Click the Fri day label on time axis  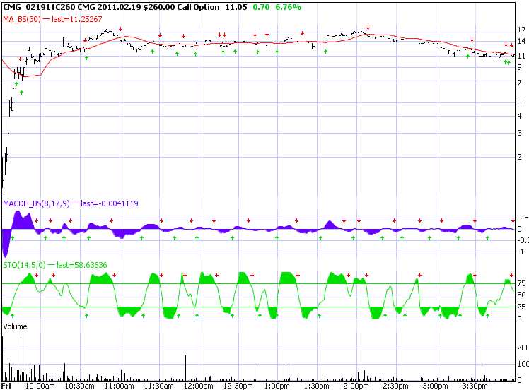(x=7, y=386)
